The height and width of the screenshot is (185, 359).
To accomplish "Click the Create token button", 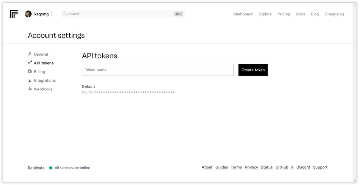I will pos(253,70).
